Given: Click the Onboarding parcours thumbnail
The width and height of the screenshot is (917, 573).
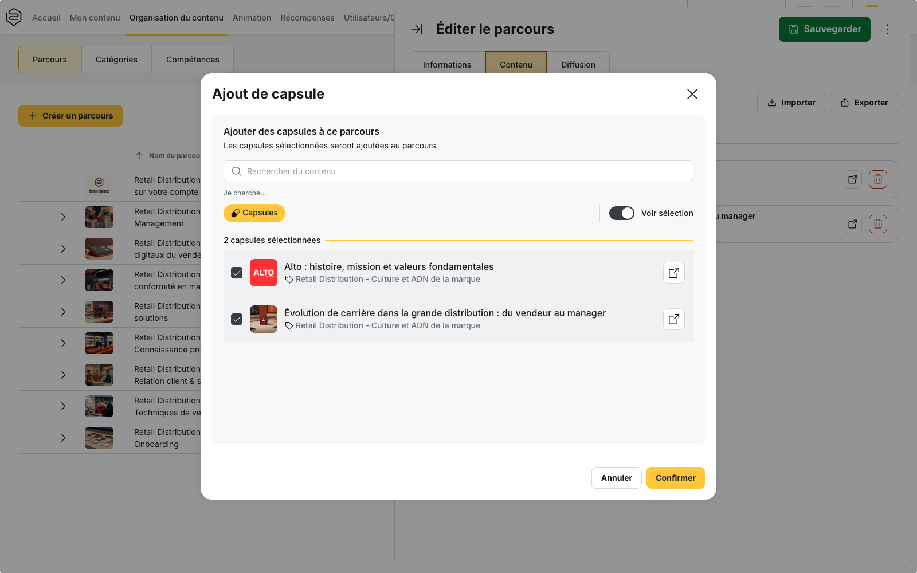Looking at the screenshot, I should (x=99, y=438).
